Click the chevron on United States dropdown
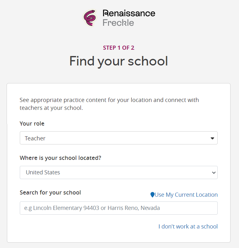Viewport: 239px width, 248px height. [214, 172]
